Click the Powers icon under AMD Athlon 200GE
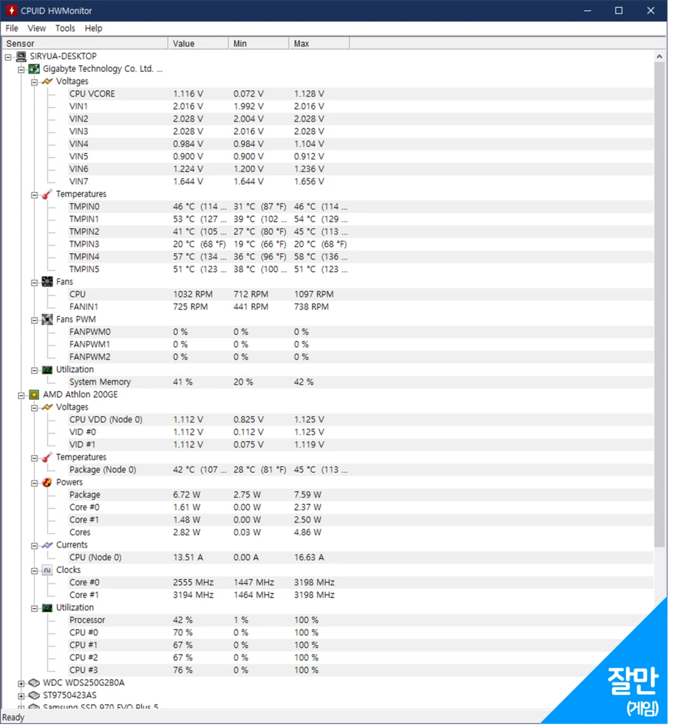The image size is (675, 728). [x=46, y=482]
